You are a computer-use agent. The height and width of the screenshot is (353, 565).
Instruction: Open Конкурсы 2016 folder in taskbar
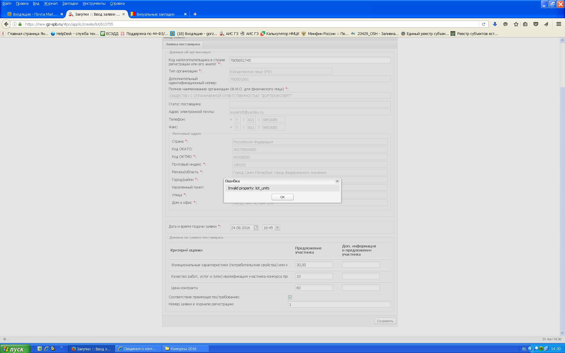point(183,349)
